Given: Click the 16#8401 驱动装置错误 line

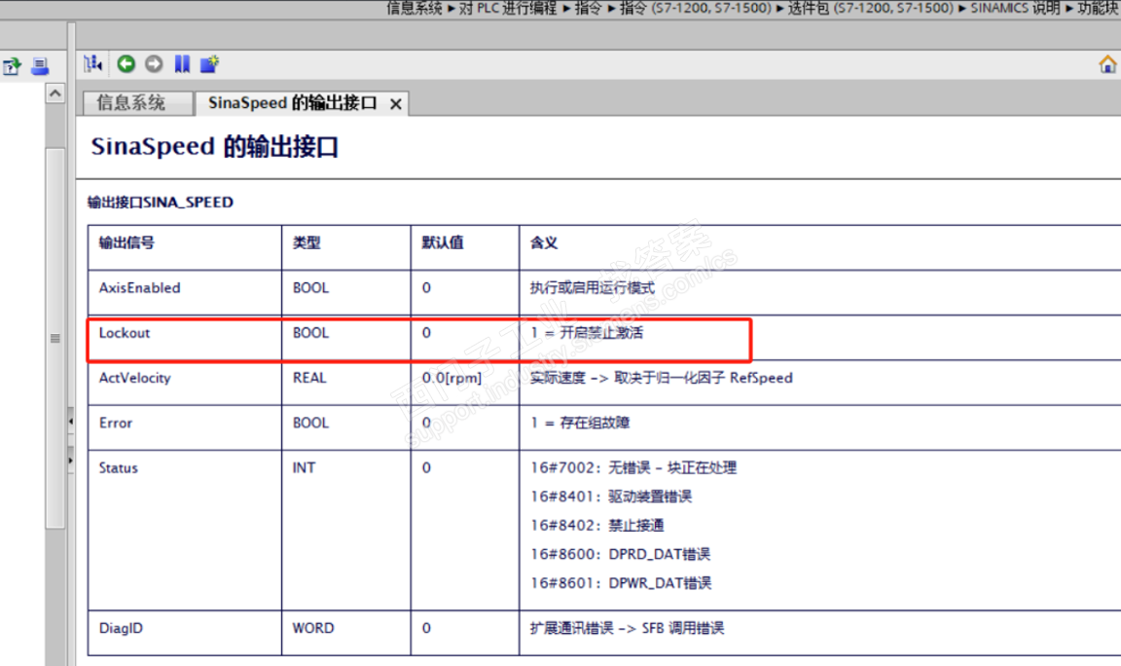Looking at the screenshot, I should (611, 498).
